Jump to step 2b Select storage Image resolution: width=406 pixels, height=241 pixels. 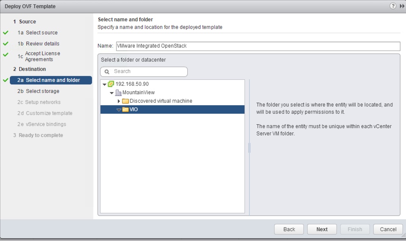[42, 91]
